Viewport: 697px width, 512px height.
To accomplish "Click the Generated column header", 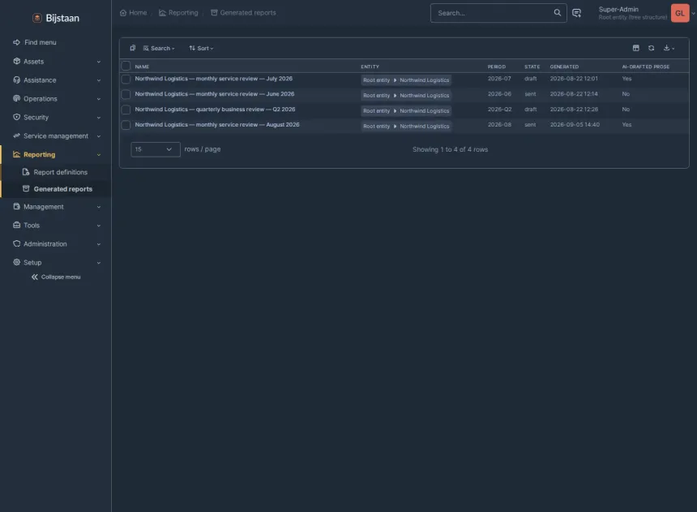I will pyautogui.click(x=564, y=67).
